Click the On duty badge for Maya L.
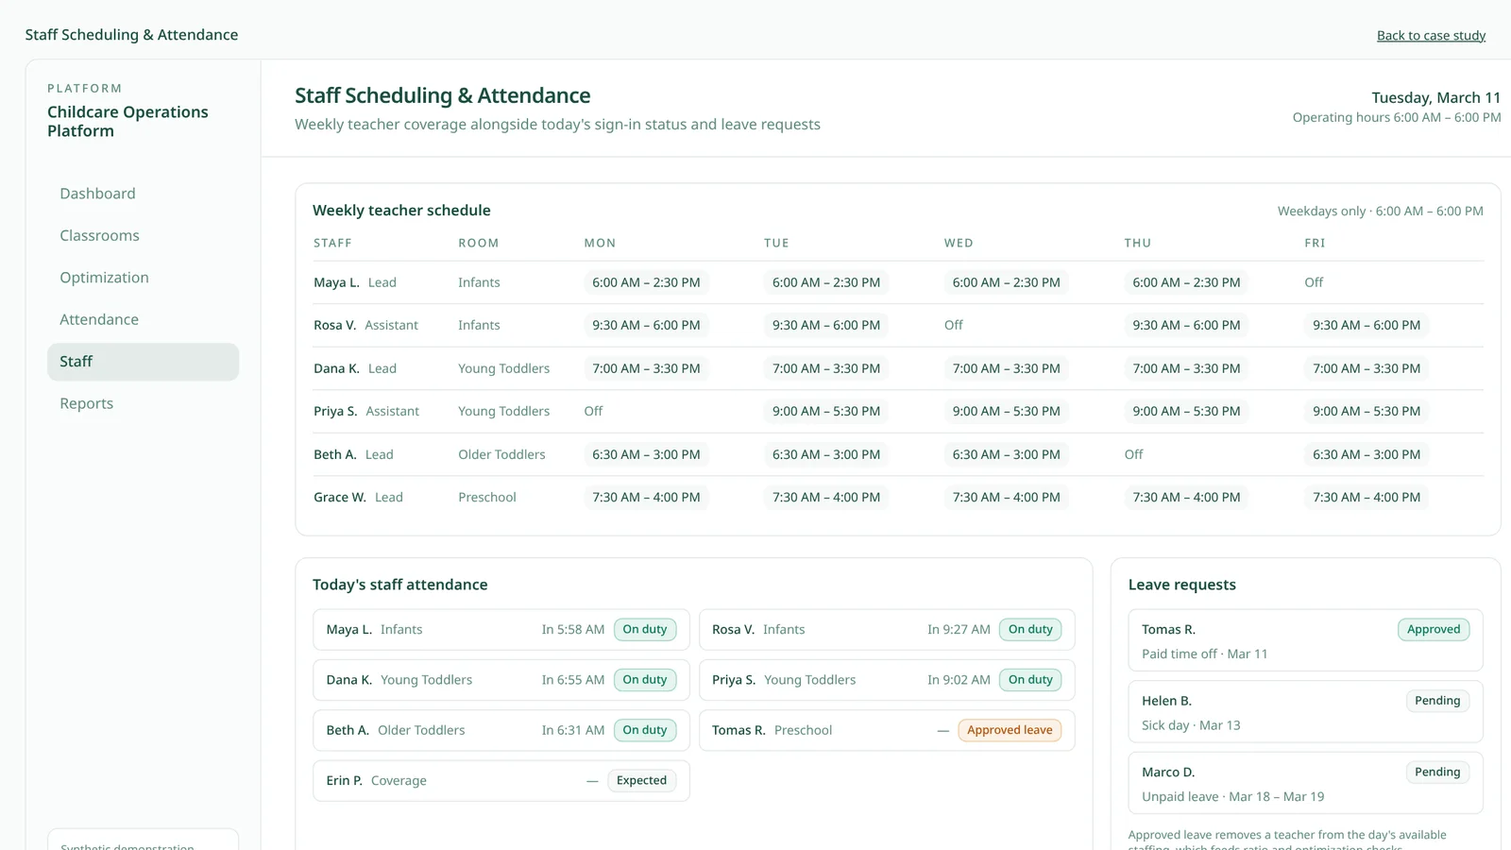The width and height of the screenshot is (1511, 850). point(645,629)
